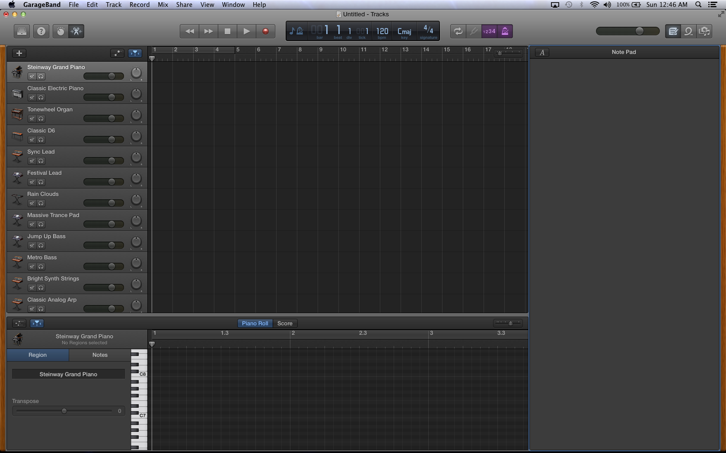
Task: Click Tonewheel Organ pan knob
Action: tap(136, 115)
